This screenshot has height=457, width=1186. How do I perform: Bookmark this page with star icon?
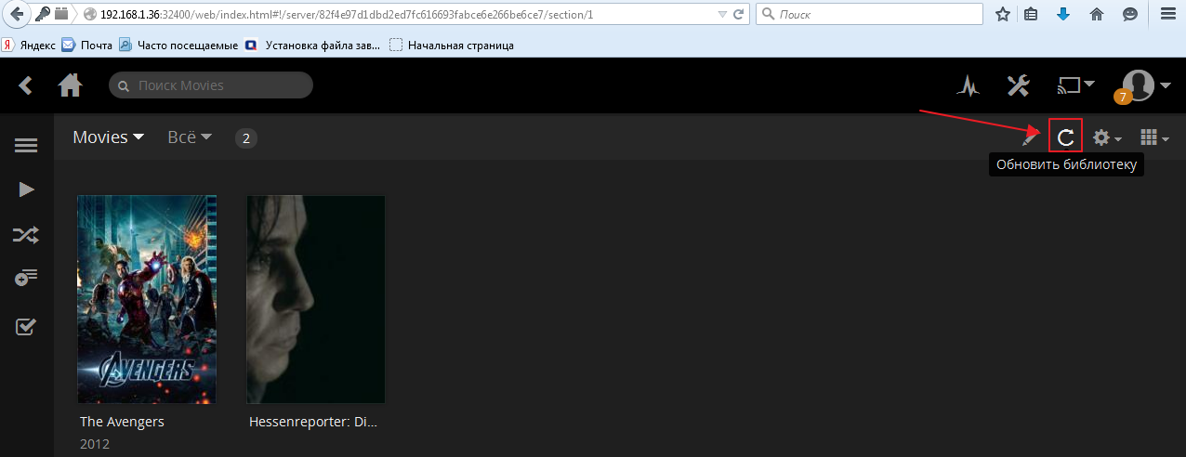tap(1003, 15)
